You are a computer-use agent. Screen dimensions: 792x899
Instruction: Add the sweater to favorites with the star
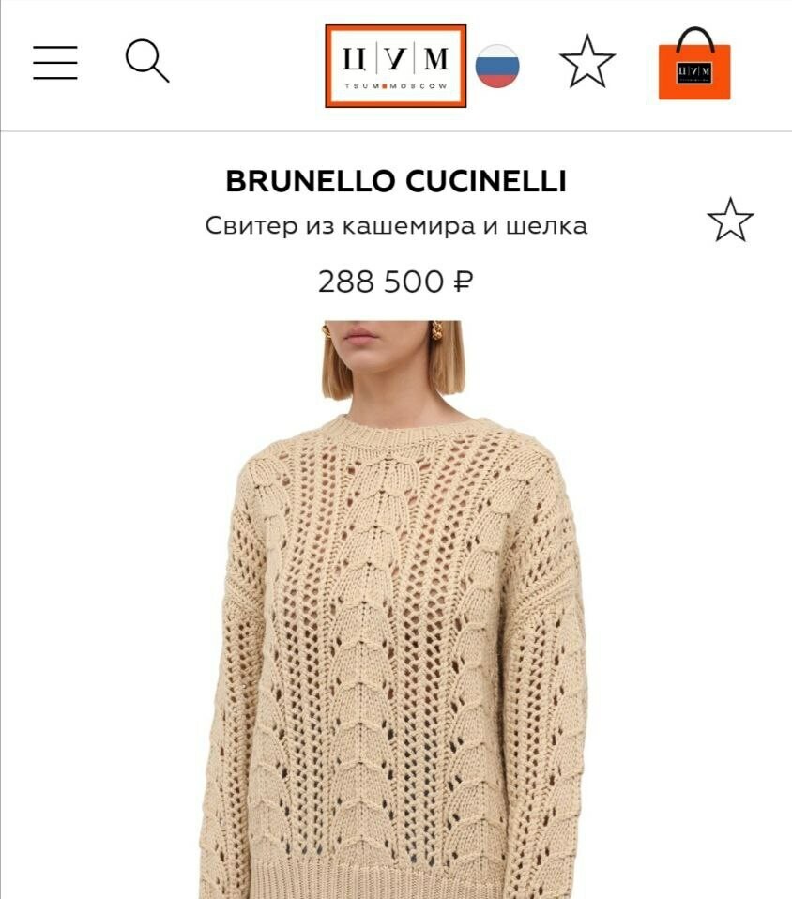(730, 221)
